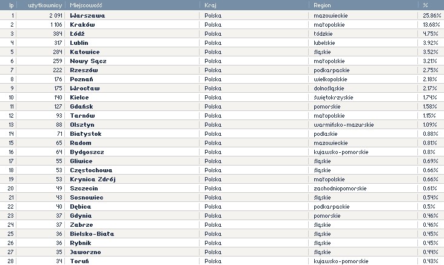The width and height of the screenshot is (444, 265).
Task: Select Łódź in the city list
Action: point(78,34)
